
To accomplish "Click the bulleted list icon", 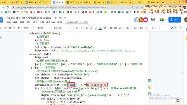I will 146,28.
